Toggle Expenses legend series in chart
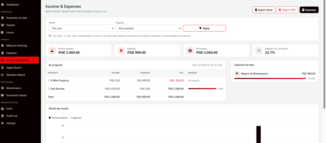326x143 pixels. coord(76,118)
